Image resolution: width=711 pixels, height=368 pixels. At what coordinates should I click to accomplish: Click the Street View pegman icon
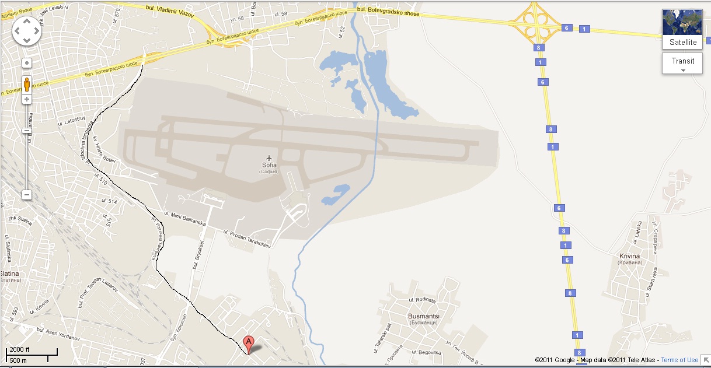pyautogui.click(x=27, y=85)
